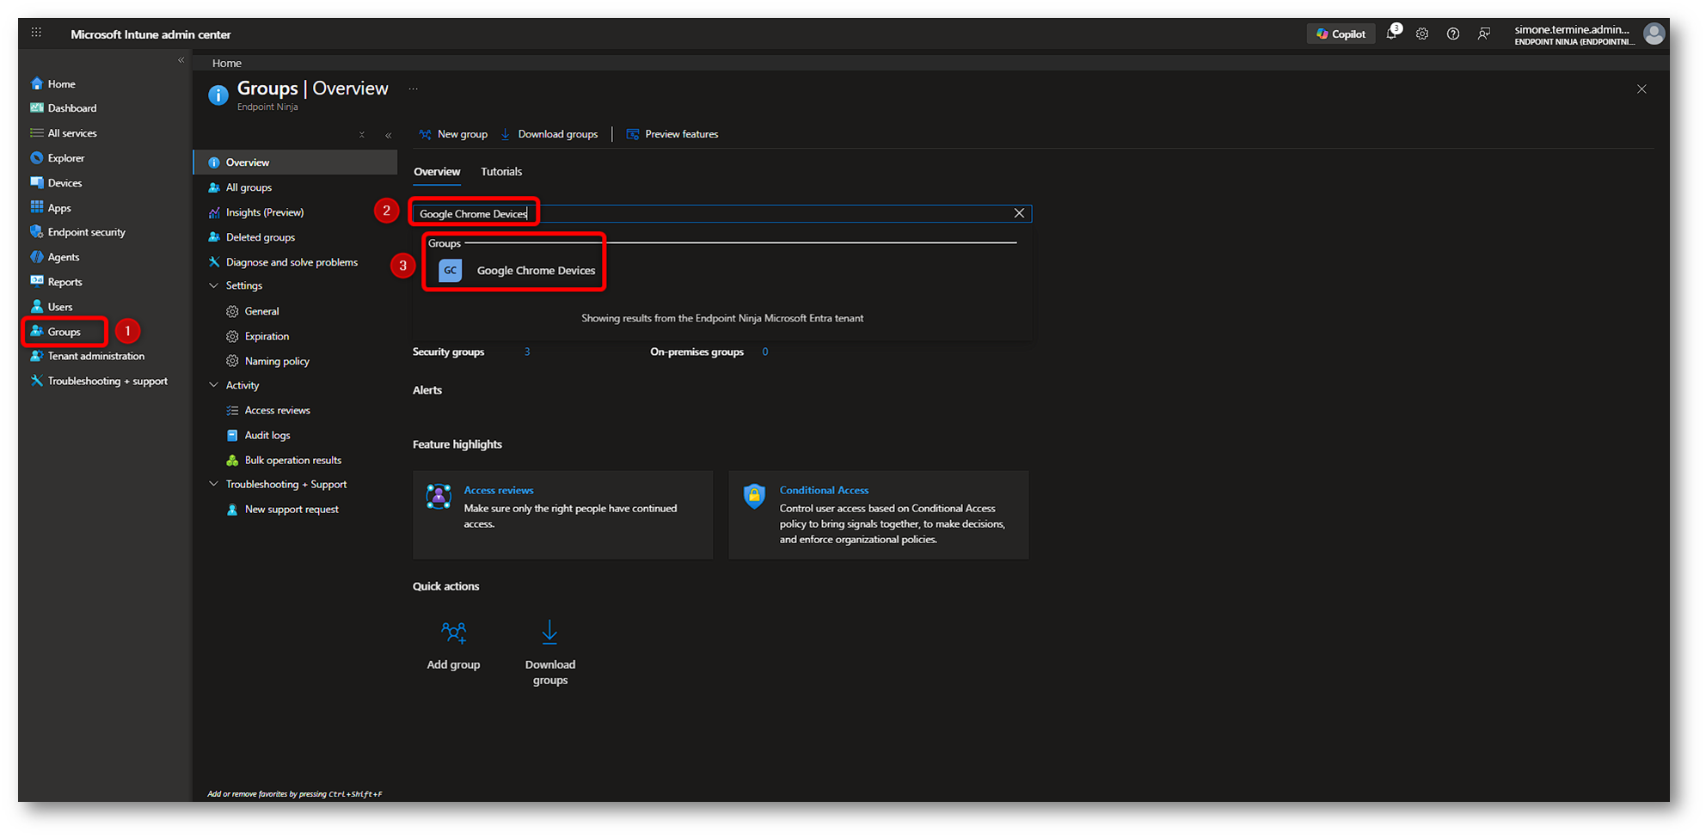Click the Download groups quick action arrow
The width and height of the screenshot is (1706, 838).
(x=549, y=633)
